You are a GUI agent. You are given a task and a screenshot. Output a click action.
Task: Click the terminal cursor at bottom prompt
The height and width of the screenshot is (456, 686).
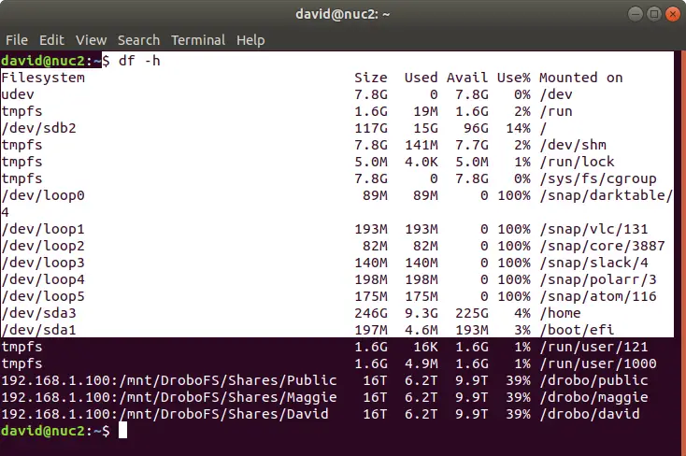(123, 431)
